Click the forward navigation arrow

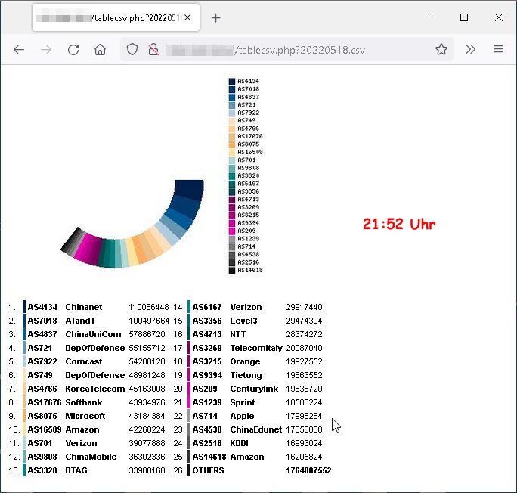46,50
